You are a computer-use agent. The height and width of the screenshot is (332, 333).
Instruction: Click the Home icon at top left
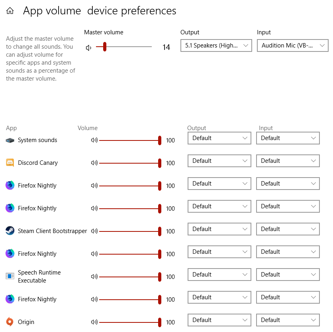(x=10, y=10)
